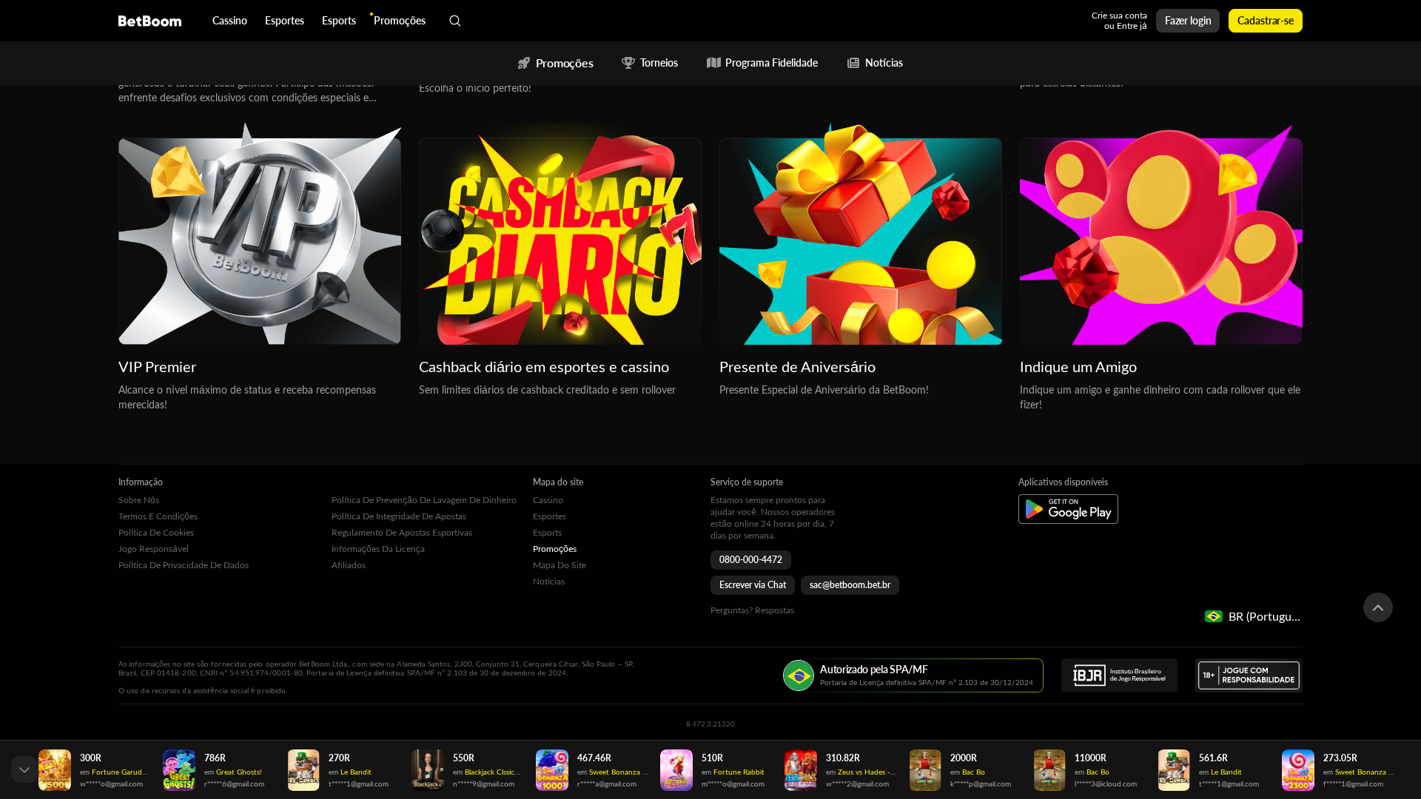Viewport: 1421px width, 799px height.
Task: Click the Blackjack Classic game icon
Action: coord(428,770)
